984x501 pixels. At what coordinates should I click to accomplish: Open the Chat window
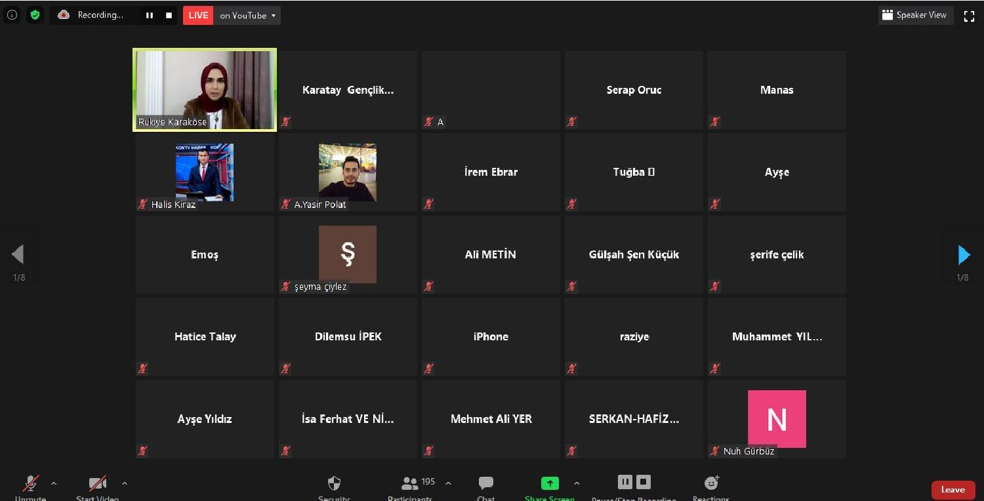(485, 484)
